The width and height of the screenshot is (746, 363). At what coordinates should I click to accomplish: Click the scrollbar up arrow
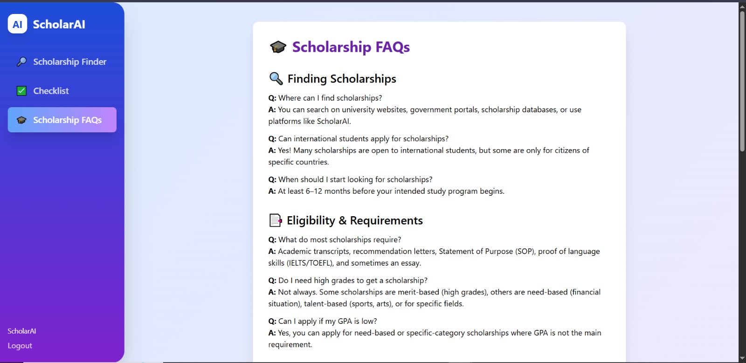click(742, 6)
